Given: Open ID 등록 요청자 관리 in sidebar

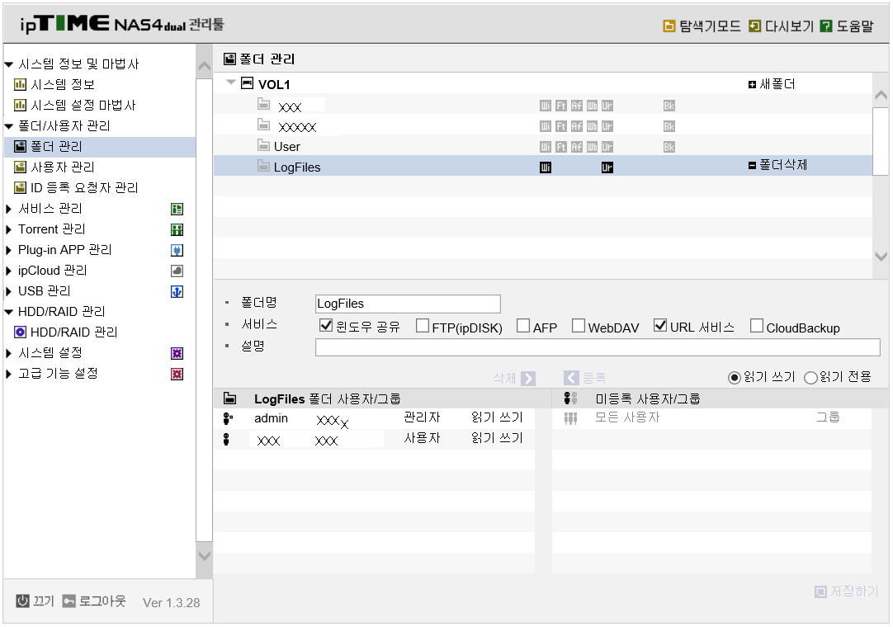Looking at the screenshot, I should 76,188.
